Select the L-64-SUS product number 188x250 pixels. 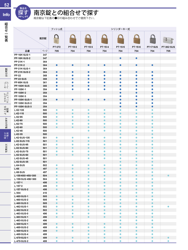[x=20, y=165]
